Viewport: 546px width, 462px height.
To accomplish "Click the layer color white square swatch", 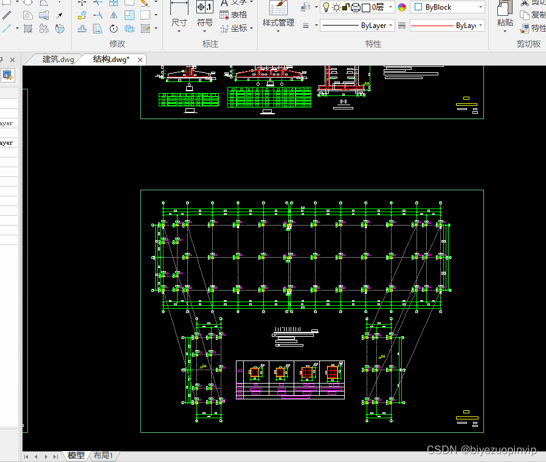I will (x=366, y=8).
